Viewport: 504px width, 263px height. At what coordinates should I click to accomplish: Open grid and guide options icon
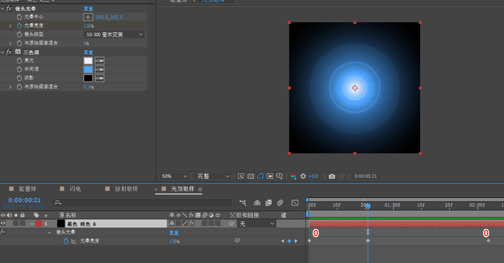point(280,176)
